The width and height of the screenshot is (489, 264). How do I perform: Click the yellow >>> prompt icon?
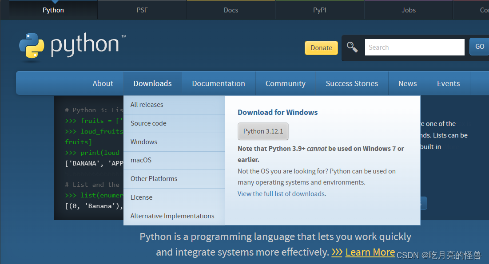[337, 252]
